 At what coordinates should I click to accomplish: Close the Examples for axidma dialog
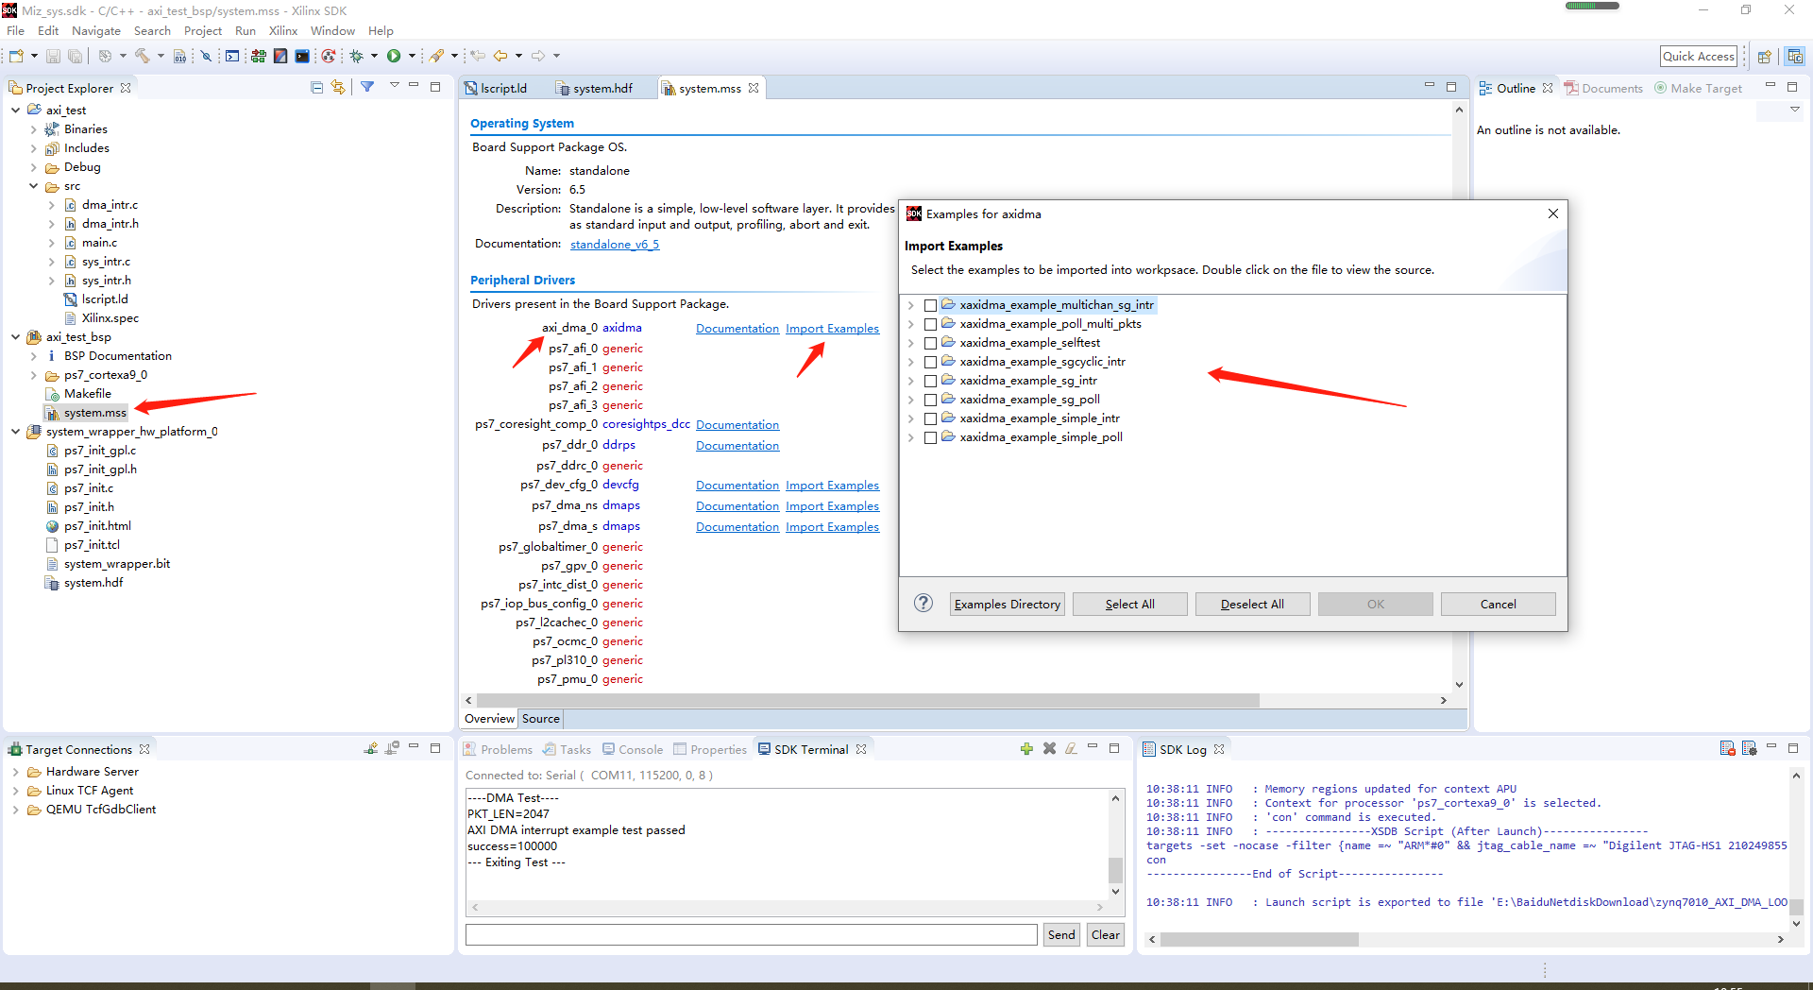click(x=1553, y=213)
